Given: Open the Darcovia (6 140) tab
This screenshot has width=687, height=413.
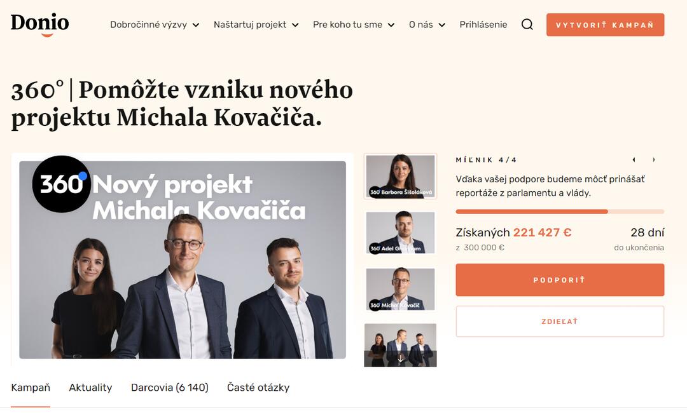Looking at the screenshot, I should point(170,388).
